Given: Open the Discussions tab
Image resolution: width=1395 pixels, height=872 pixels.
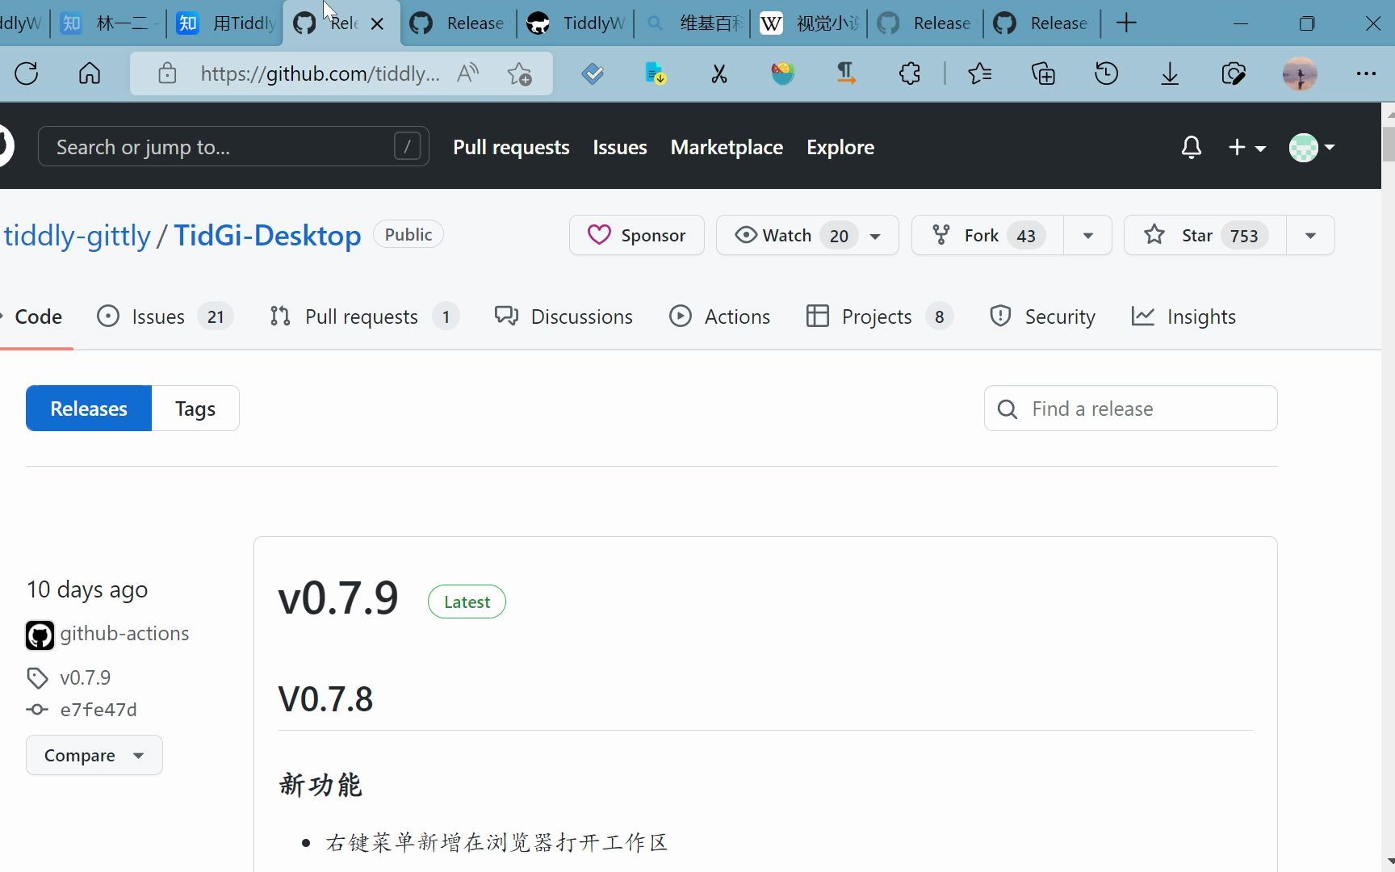Looking at the screenshot, I should [563, 317].
